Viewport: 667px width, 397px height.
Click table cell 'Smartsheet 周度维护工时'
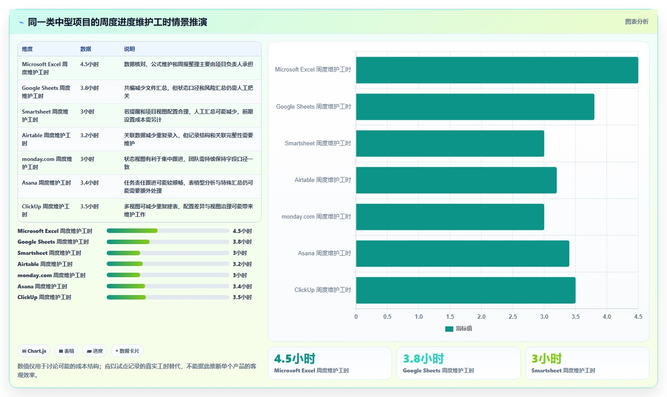[47, 116]
